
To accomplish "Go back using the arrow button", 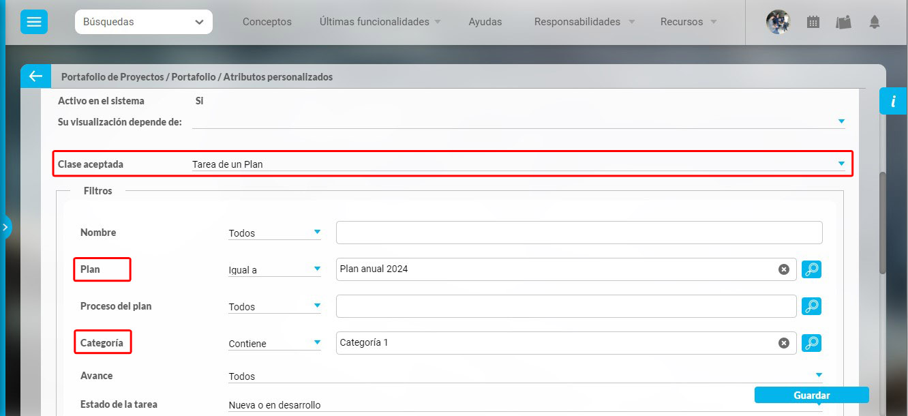I will coord(35,76).
